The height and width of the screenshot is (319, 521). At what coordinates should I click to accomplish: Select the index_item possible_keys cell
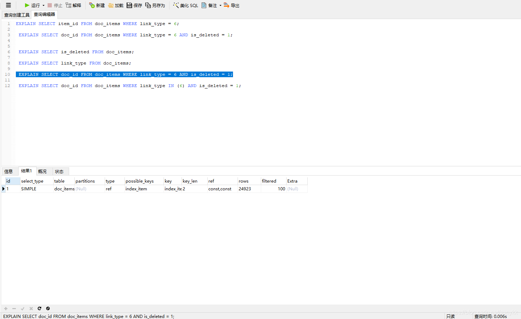coord(144,189)
